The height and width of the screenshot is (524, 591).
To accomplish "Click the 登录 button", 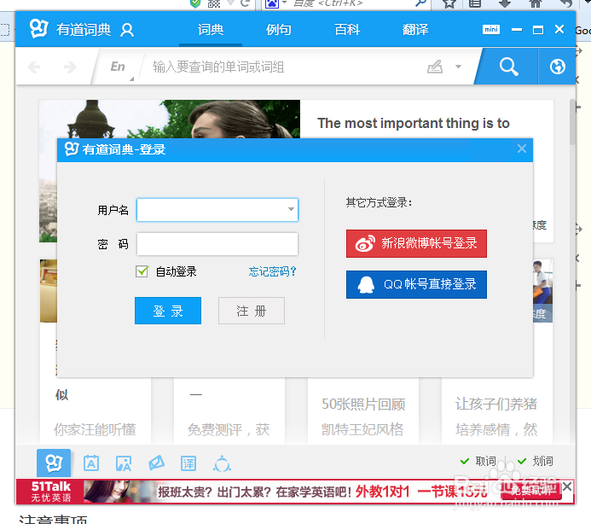I will point(168,311).
